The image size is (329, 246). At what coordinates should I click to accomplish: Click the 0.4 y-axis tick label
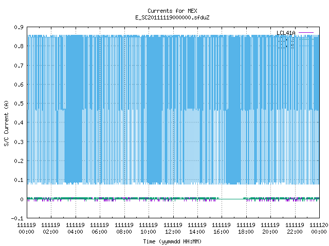[19, 122]
